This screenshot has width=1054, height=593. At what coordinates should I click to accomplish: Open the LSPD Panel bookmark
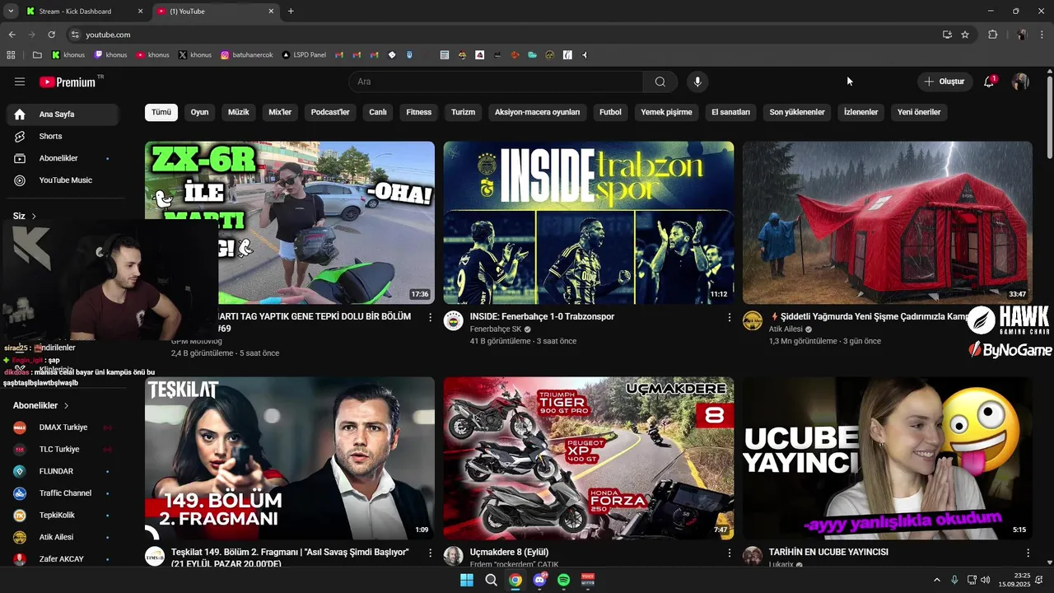coord(303,55)
